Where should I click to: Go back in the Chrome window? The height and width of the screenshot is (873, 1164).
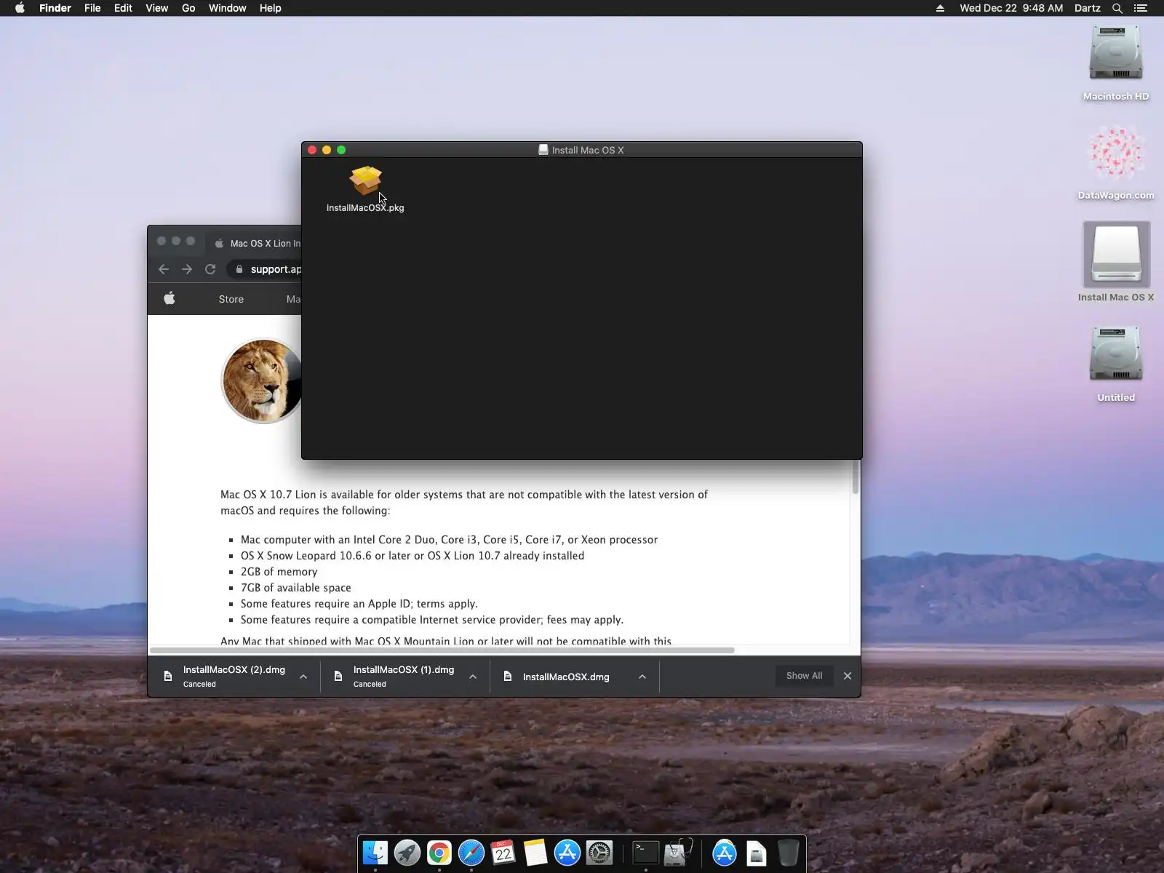pyautogui.click(x=164, y=269)
